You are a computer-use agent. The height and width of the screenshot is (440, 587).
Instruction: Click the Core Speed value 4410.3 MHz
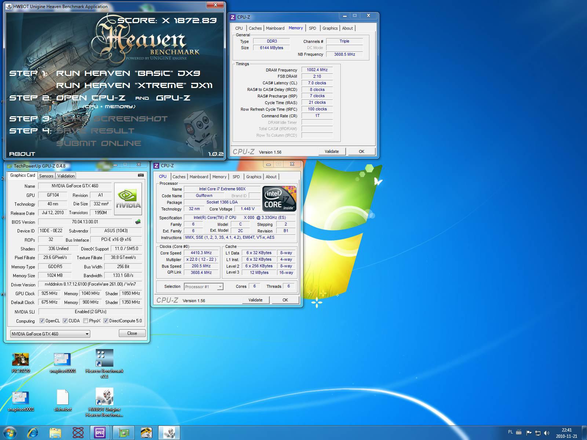[x=201, y=253]
